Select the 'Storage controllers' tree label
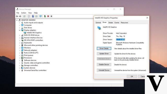 click(x=31, y=66)
